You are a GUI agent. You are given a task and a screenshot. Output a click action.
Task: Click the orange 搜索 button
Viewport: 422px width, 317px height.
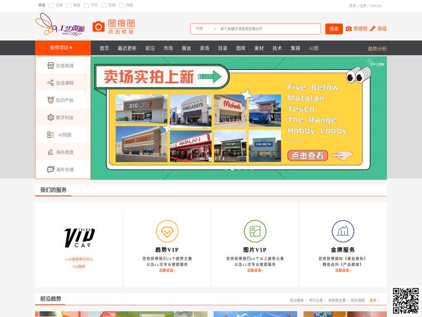pos(334,29)
